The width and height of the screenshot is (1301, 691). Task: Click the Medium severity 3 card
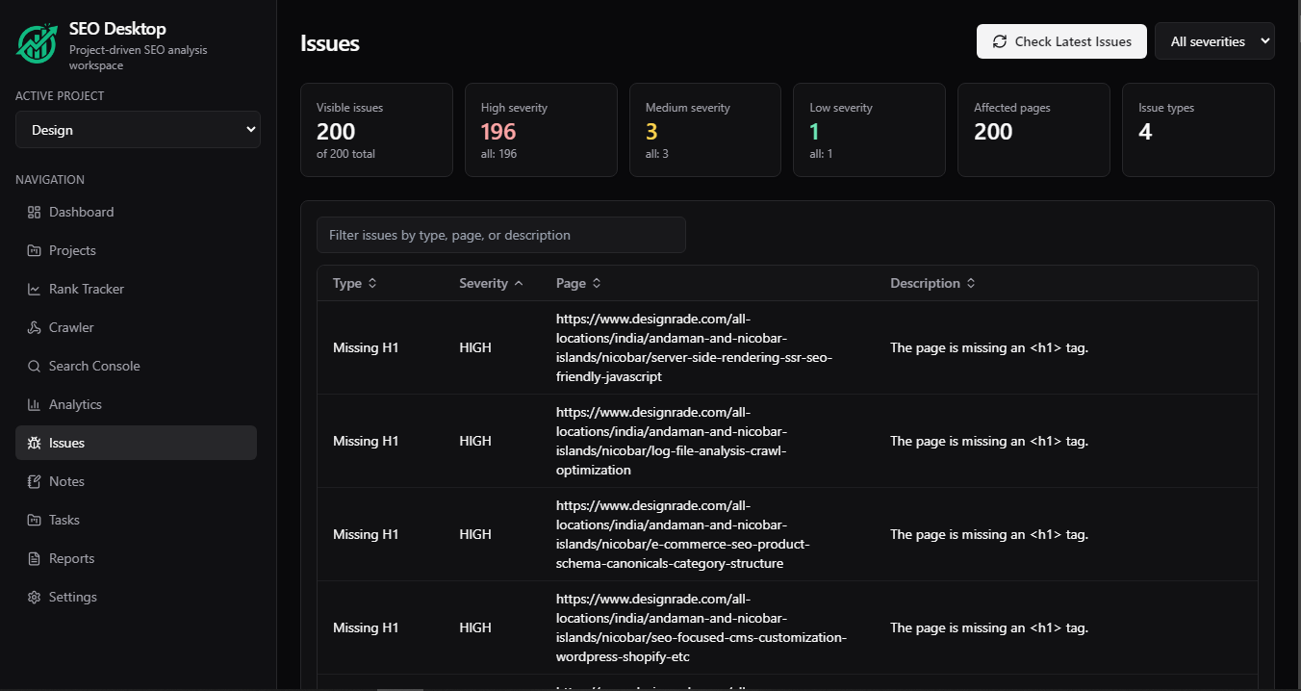[705, 130]
